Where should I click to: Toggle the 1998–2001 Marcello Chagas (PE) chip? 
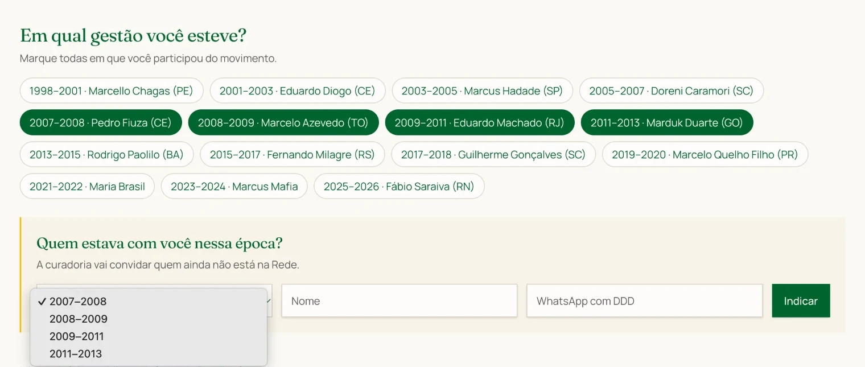(112, 90)
